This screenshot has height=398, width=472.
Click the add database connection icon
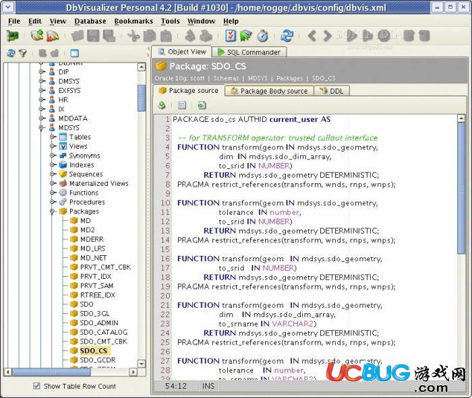pos(36,36)
